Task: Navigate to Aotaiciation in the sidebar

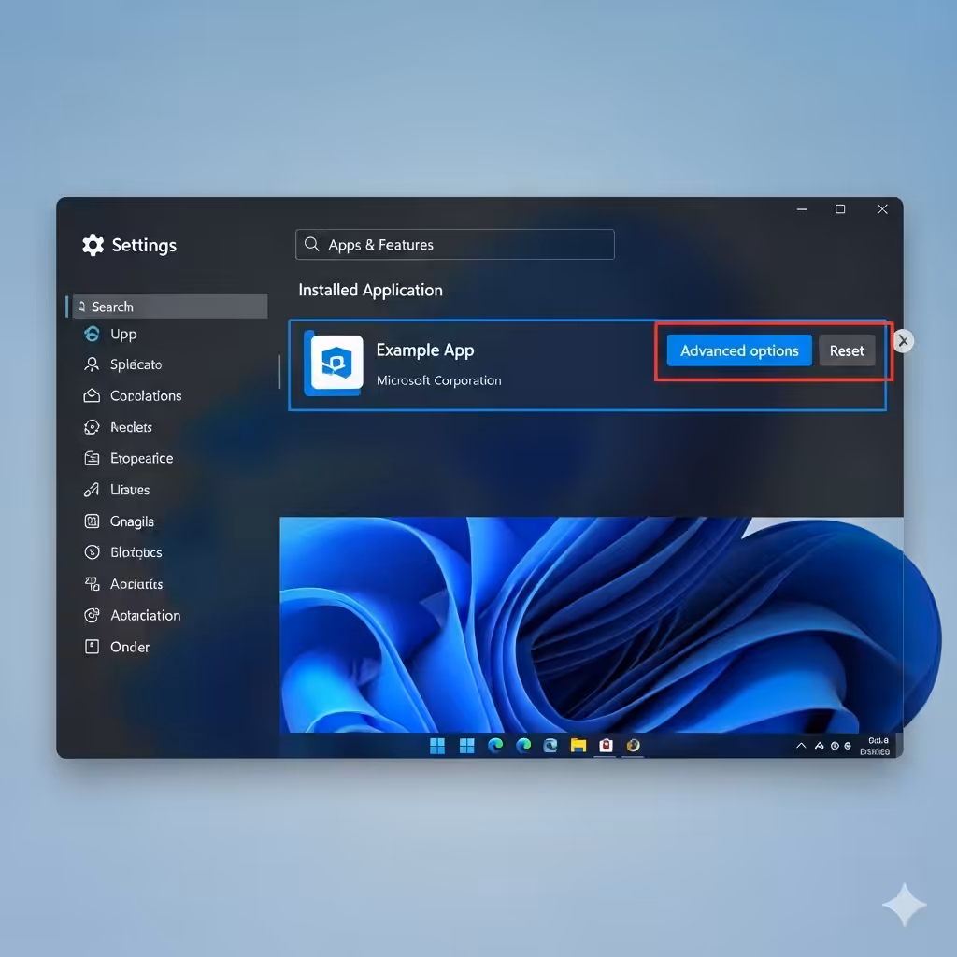Action: [131, 615]
